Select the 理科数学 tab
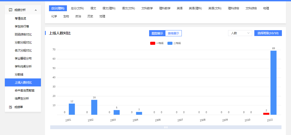 165,8
